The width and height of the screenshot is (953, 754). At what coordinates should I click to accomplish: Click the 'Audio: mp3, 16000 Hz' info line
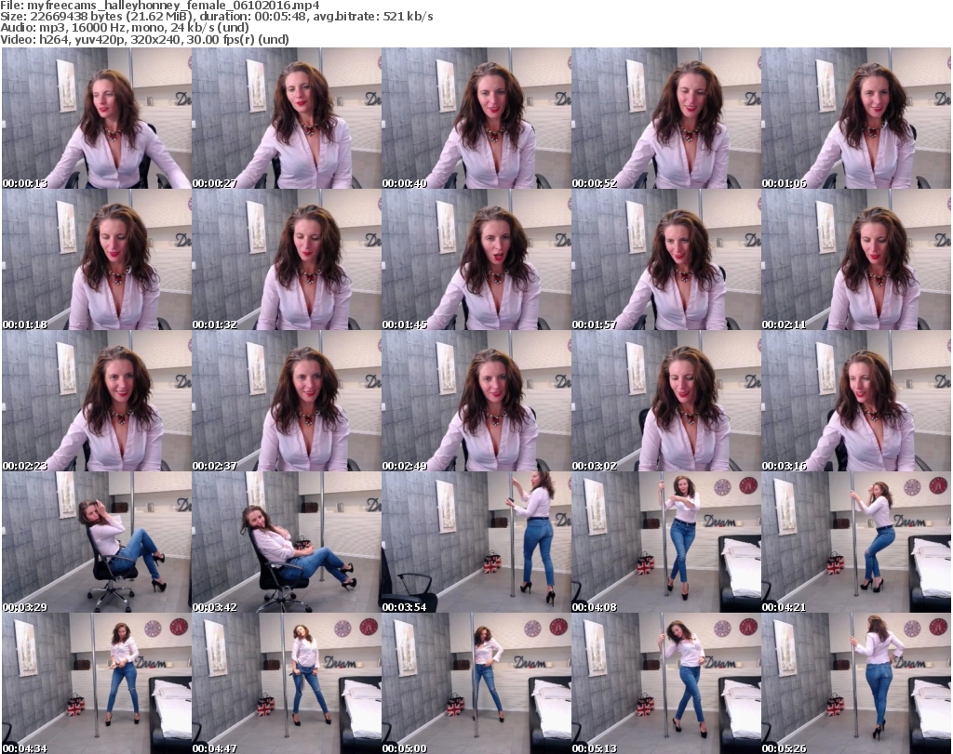pyautogui.click(x=125, y=28)
